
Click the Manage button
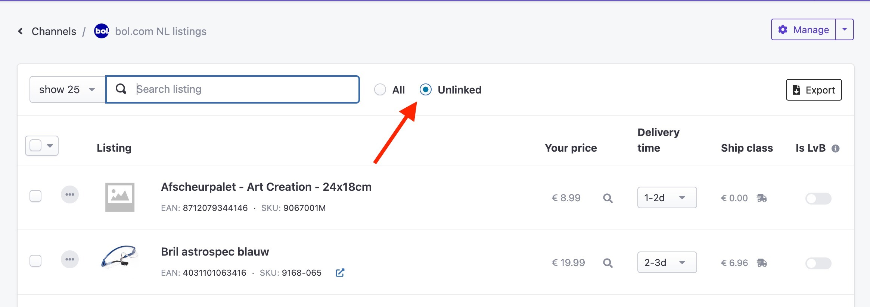804,29
